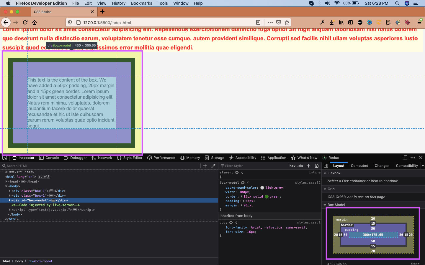Viewport: 425px width, 265px height.
Task: Toggle browser sidebars icon
Action: point(351,22)
